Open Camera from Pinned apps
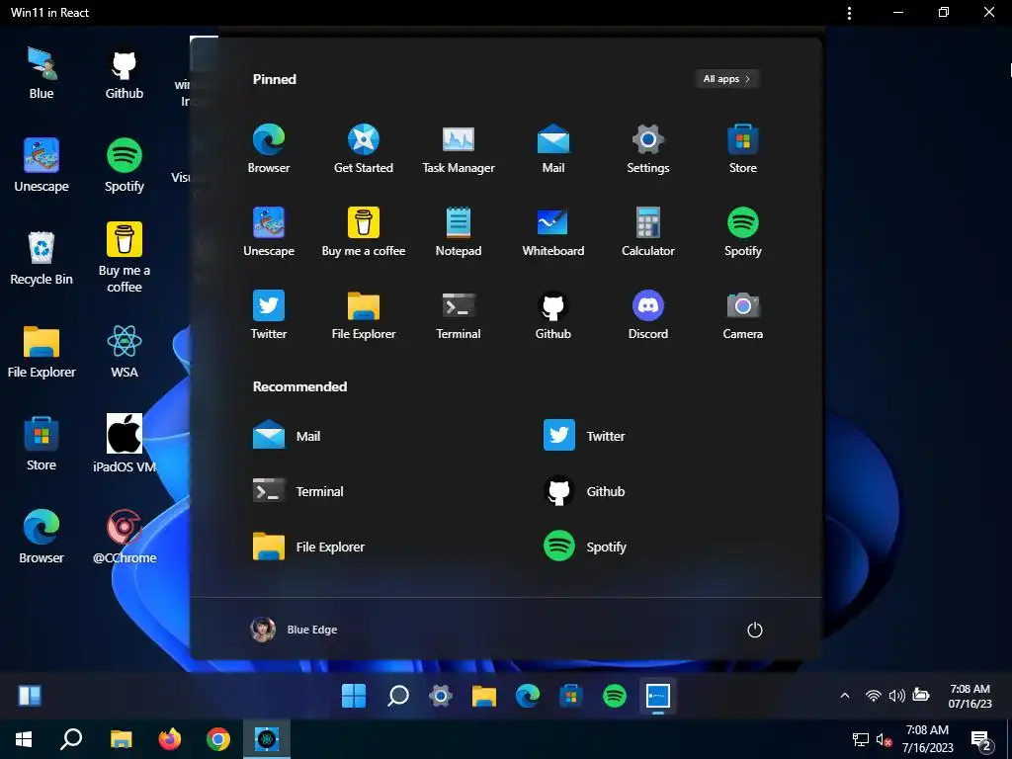The height and width of the screenshot is (759, 1012). click(743, 315)
